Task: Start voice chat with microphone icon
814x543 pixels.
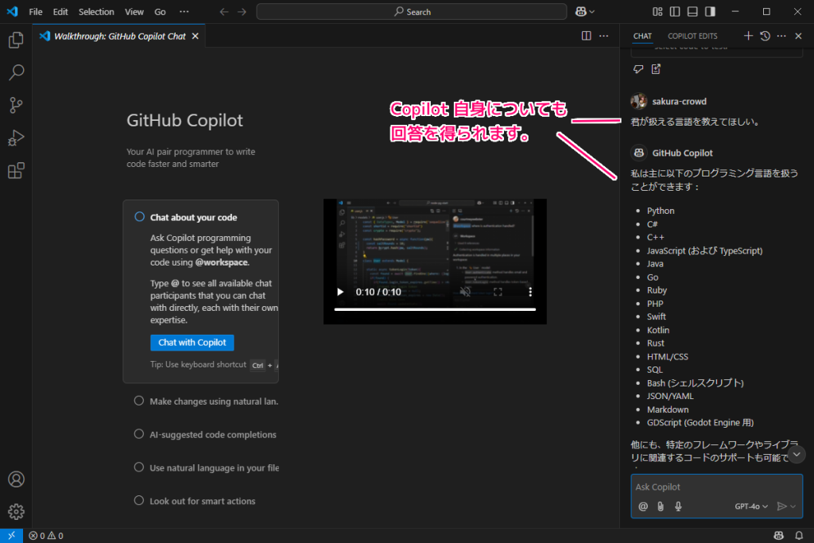Action: click(678, 506)
